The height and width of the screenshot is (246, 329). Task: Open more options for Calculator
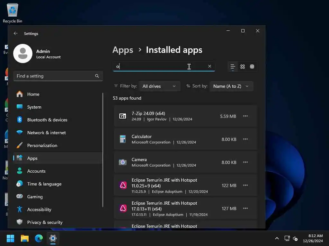click(x=245, y=139)
